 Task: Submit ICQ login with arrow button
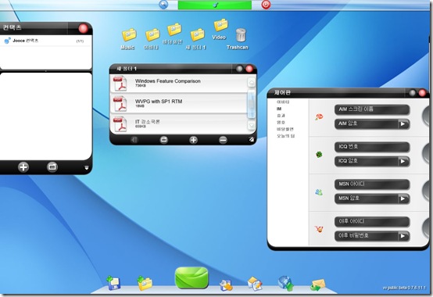coord(403,161)
